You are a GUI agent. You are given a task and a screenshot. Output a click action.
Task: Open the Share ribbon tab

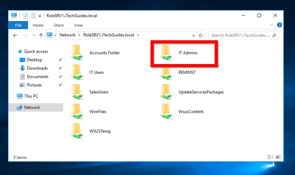(x=59, y=25)
